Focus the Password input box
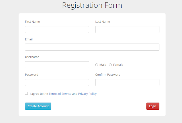This screenshot has width=182, height=123. click(x=57, y=82)
